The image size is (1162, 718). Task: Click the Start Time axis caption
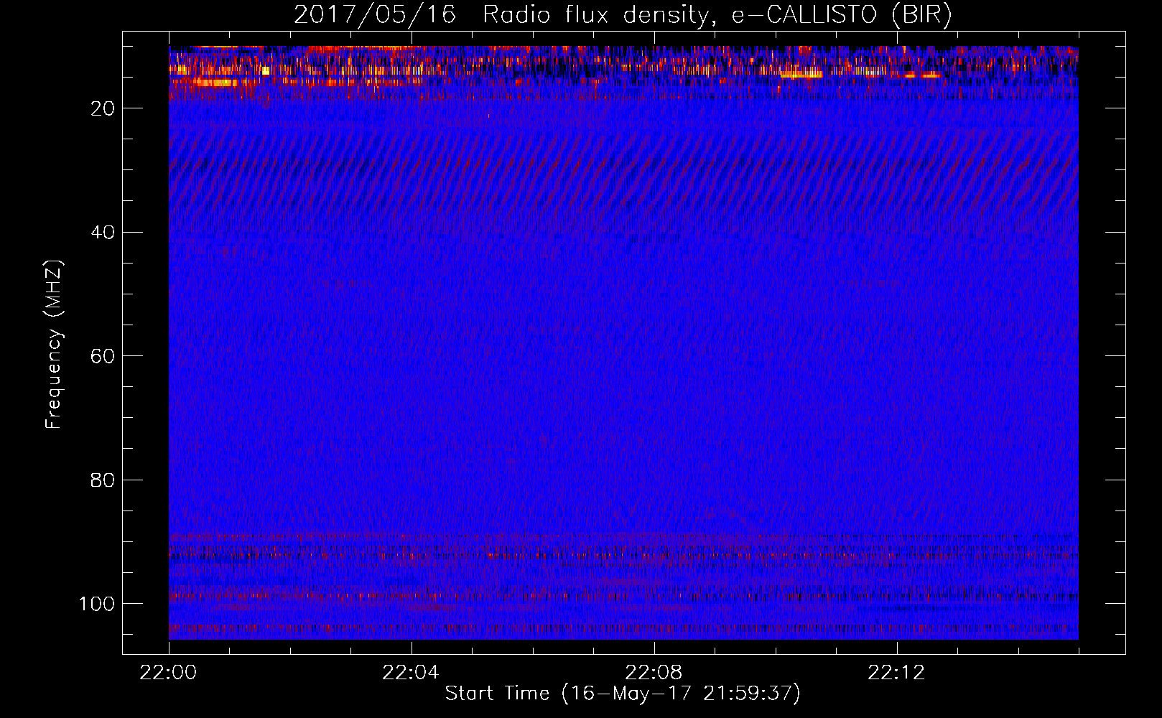point(623,694)
